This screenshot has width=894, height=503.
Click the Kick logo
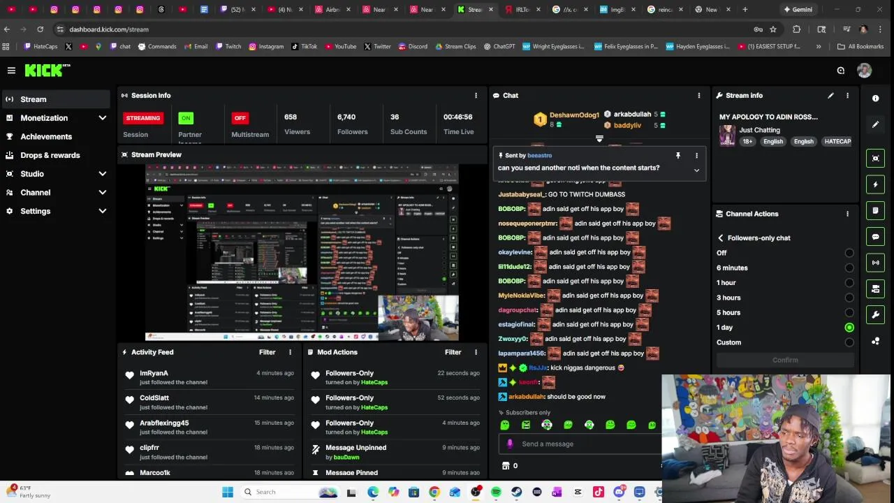click(47, 71)
